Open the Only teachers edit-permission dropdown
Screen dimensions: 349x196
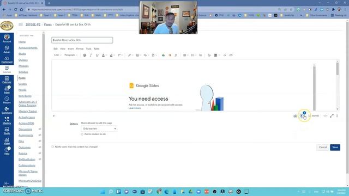tap(99, 128)
